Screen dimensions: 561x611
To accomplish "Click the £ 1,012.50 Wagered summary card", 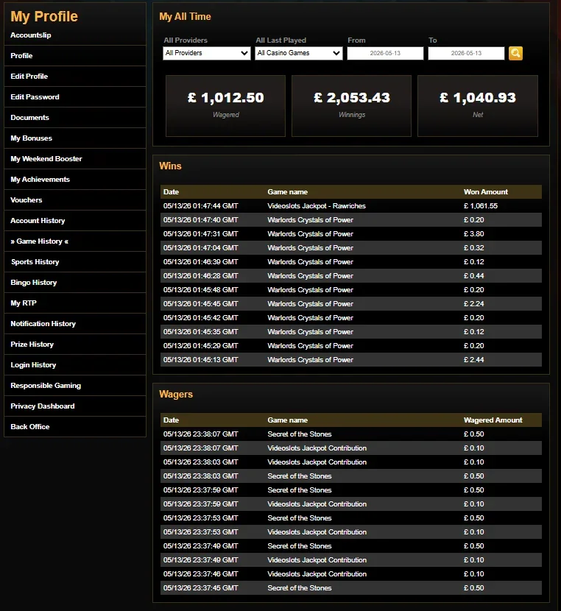I will (x=225, y=106).
